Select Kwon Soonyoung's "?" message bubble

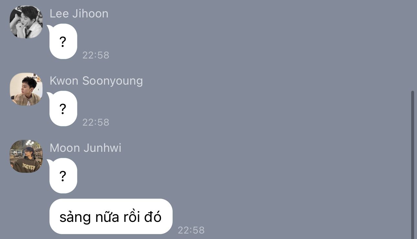coord(63,109)
